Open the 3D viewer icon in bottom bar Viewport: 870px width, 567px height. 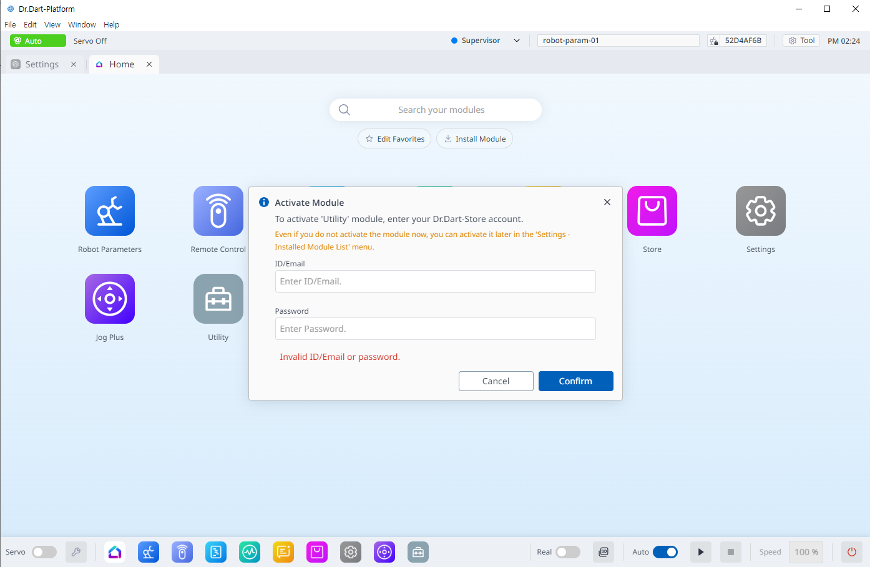[x=604, y=552]
